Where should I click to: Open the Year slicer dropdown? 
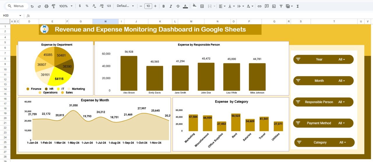click(342, 59)
